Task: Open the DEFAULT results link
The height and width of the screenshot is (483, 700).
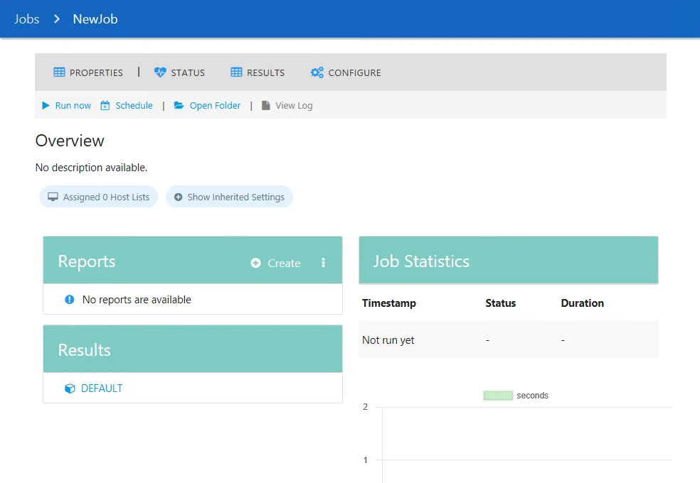Action: coord(102,389)
